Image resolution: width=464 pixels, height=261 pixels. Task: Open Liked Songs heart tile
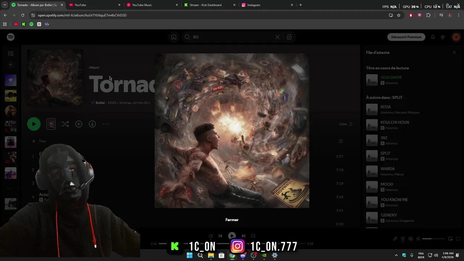point(11,80)
